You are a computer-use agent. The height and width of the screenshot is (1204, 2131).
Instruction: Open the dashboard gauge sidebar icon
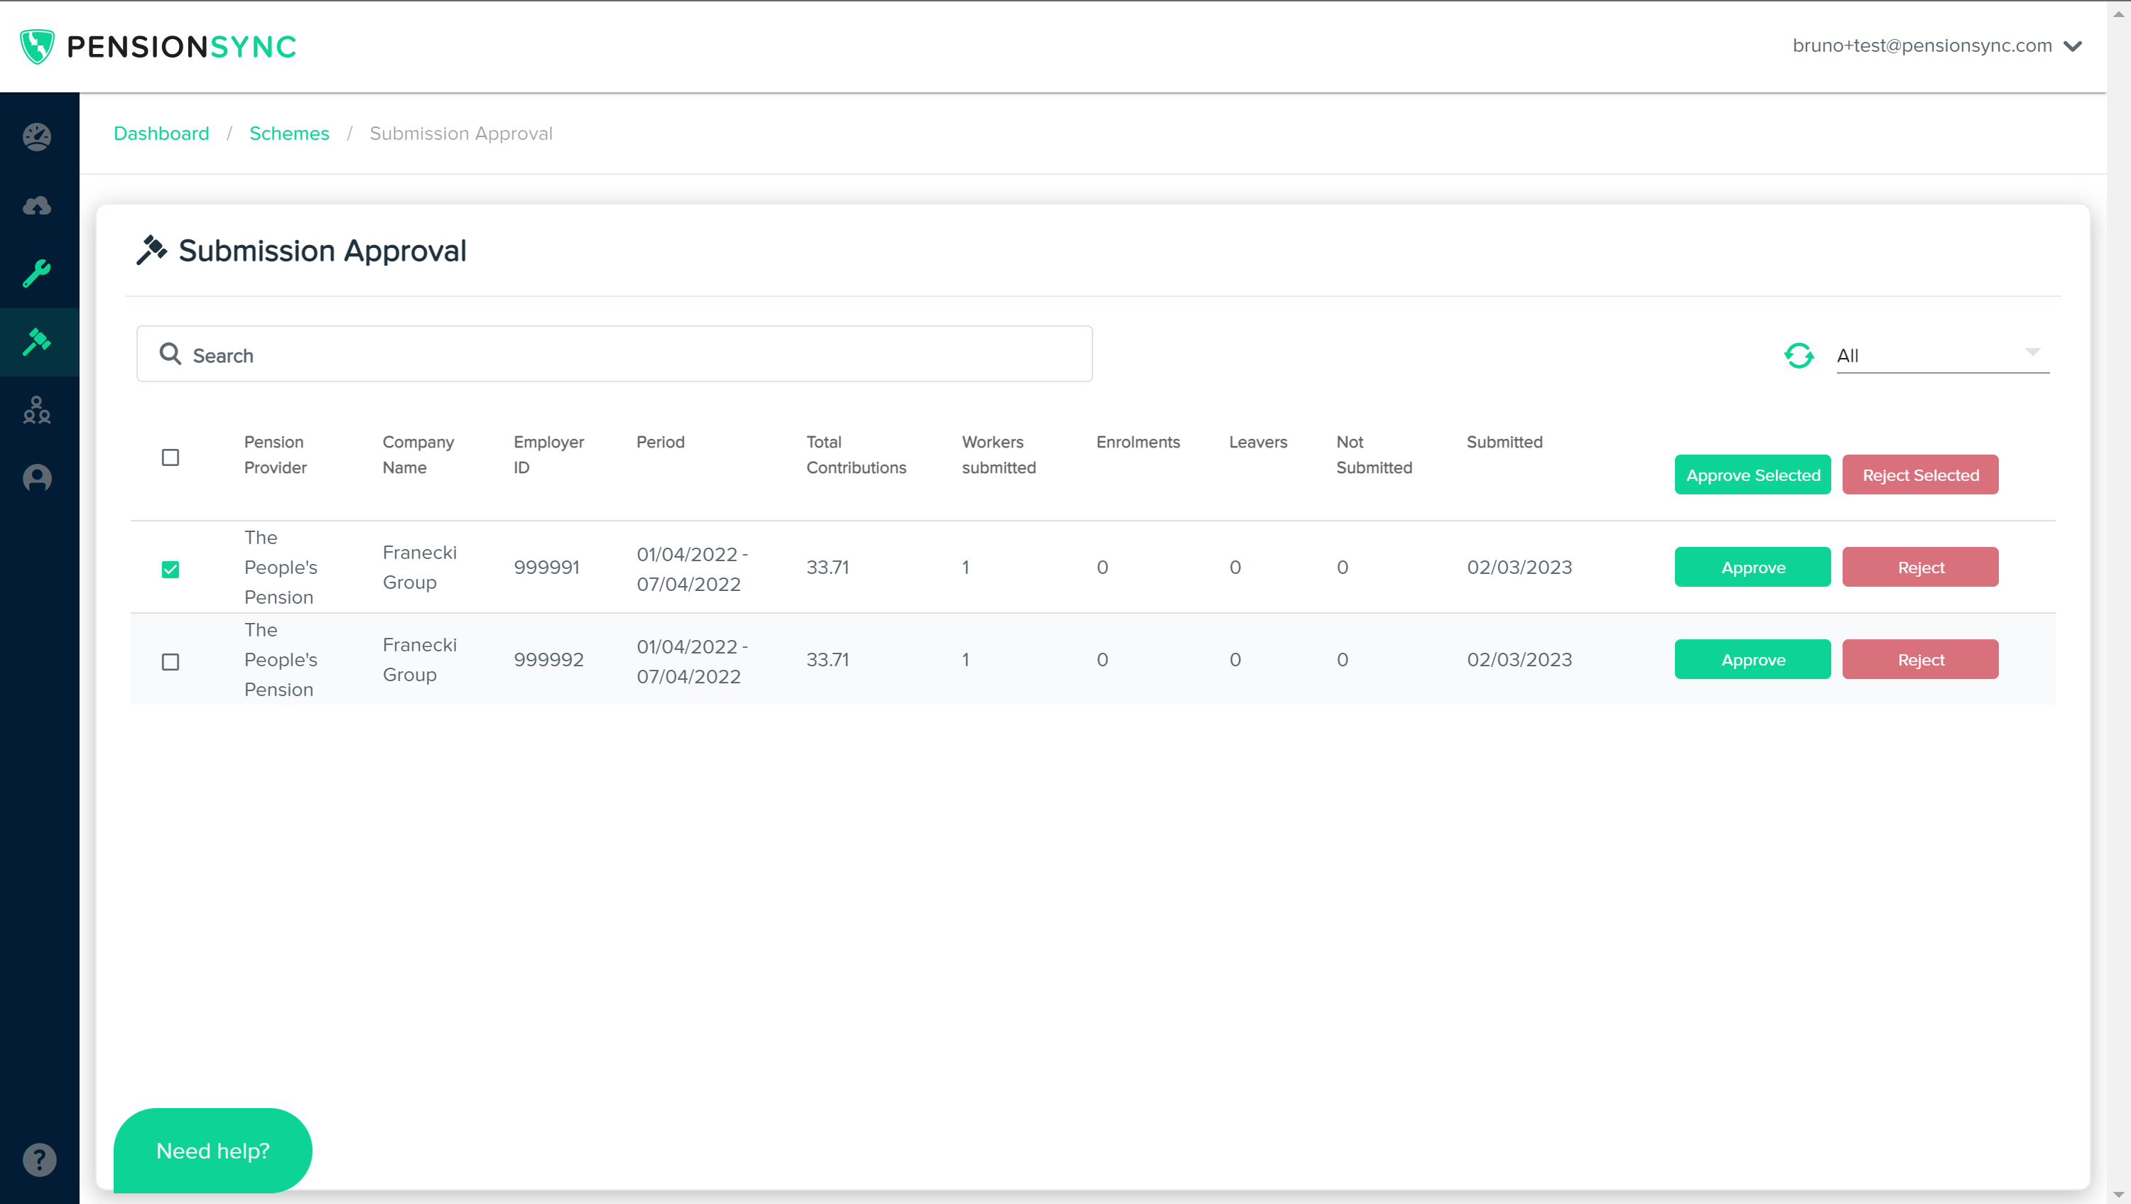click(x=37, y=136)
